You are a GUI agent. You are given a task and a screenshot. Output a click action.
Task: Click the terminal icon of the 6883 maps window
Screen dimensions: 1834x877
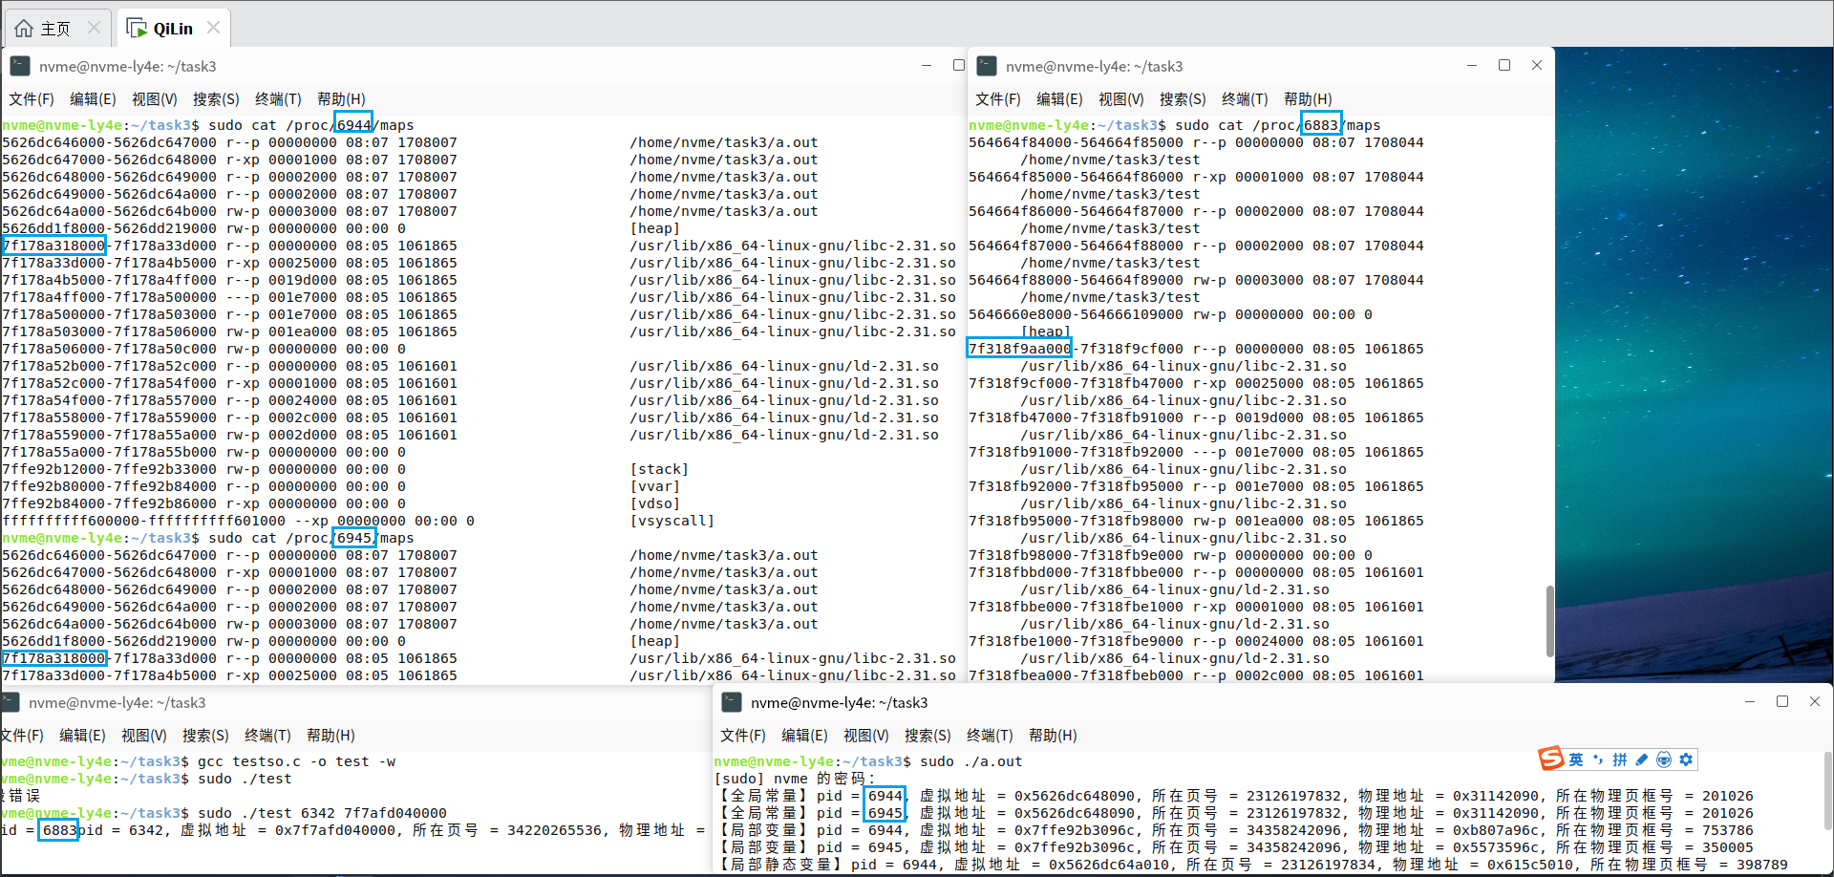[987, 66]
